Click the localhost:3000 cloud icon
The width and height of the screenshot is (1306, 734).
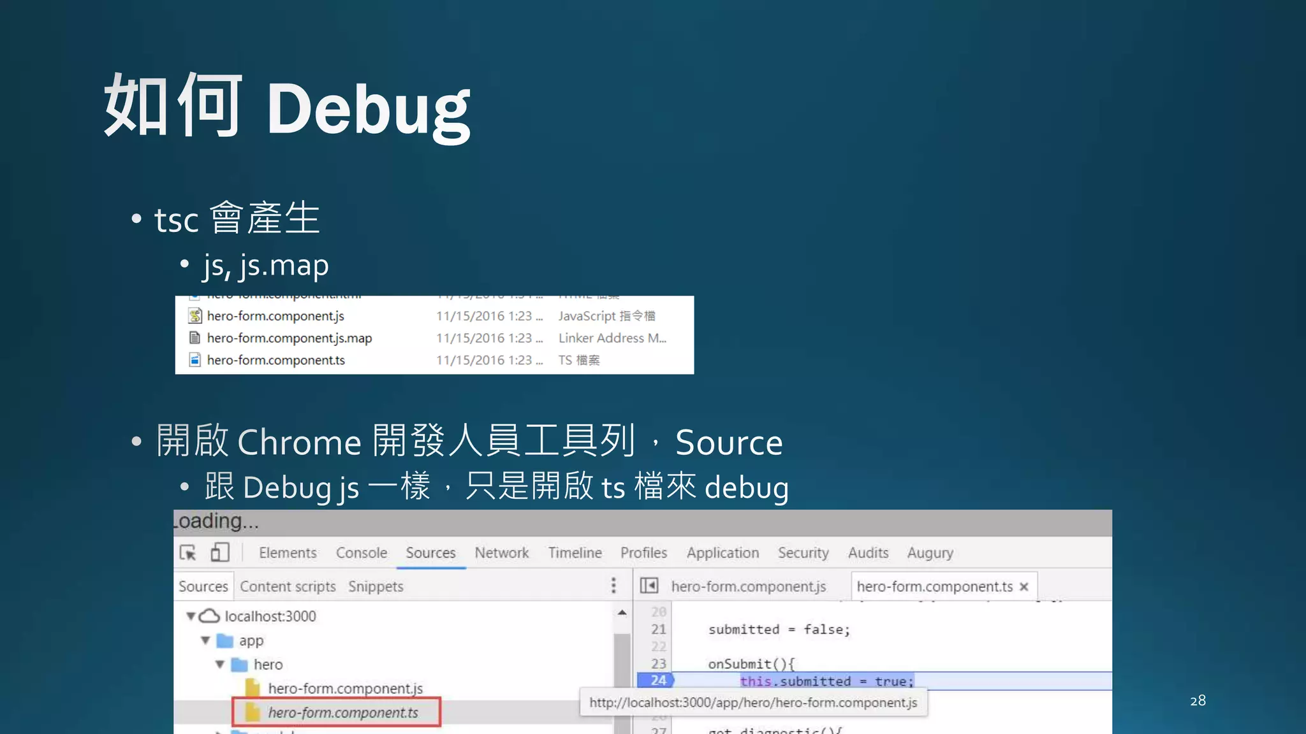point(209,616)
